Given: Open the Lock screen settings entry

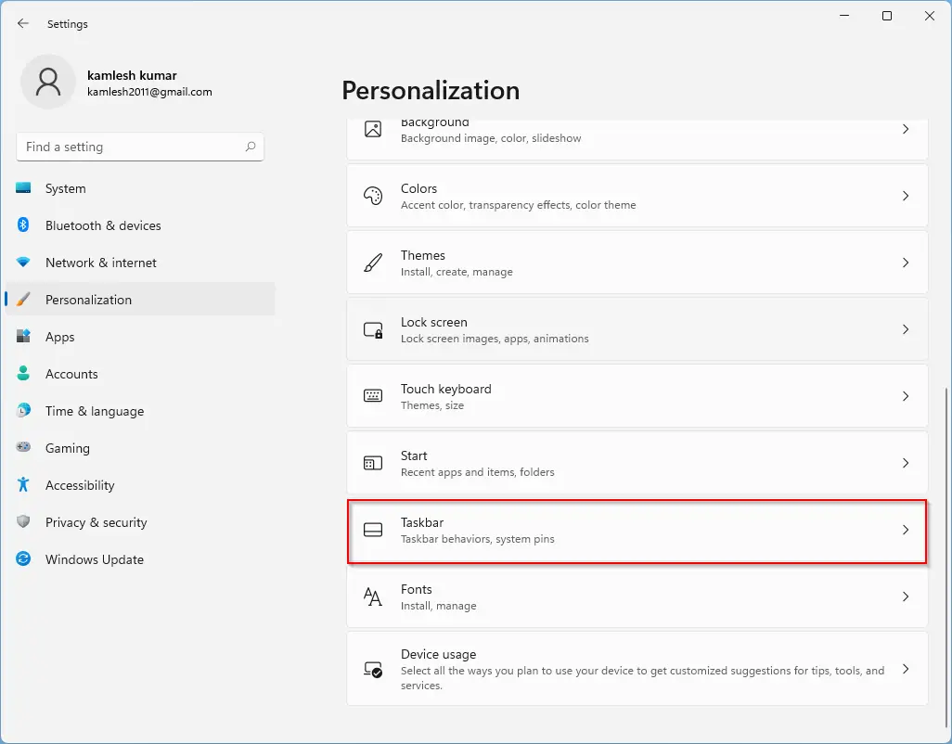Looking at the screenshot, I should pos(637,329).
